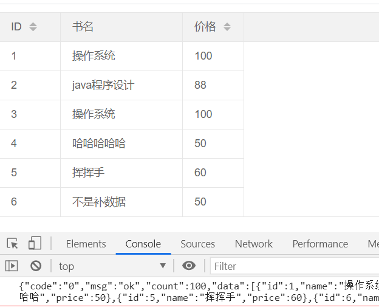Image resolution: width=379 pixels, height=307 pixels.
Task: Switch to the Network tab
Action: pos(254,244)
